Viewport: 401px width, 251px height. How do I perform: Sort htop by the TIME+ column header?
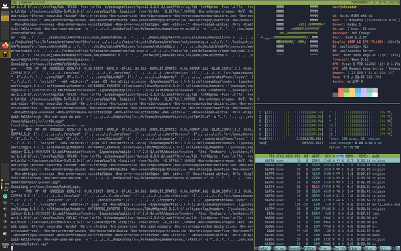click(363, 156)
